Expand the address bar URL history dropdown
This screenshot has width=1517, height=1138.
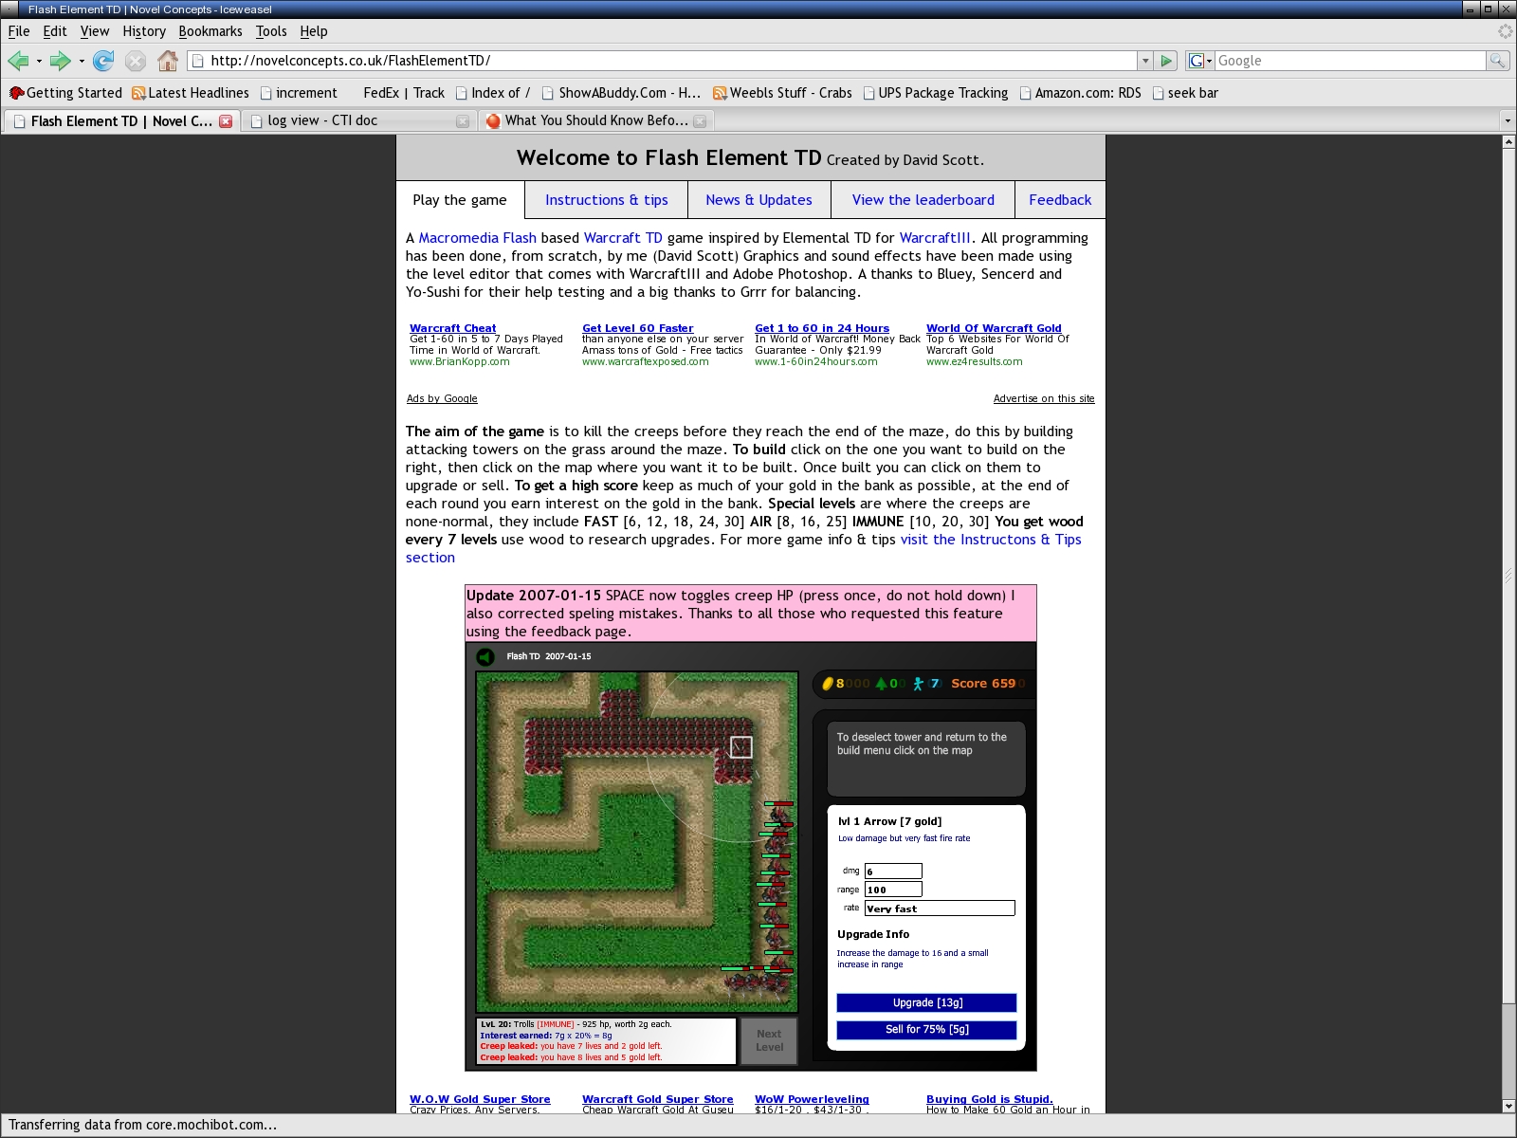[x=1145, y=61]
